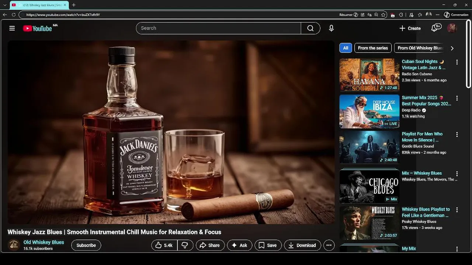Open the translate icon in address bar
Viewport: 472px width, 265px height.
369,15
